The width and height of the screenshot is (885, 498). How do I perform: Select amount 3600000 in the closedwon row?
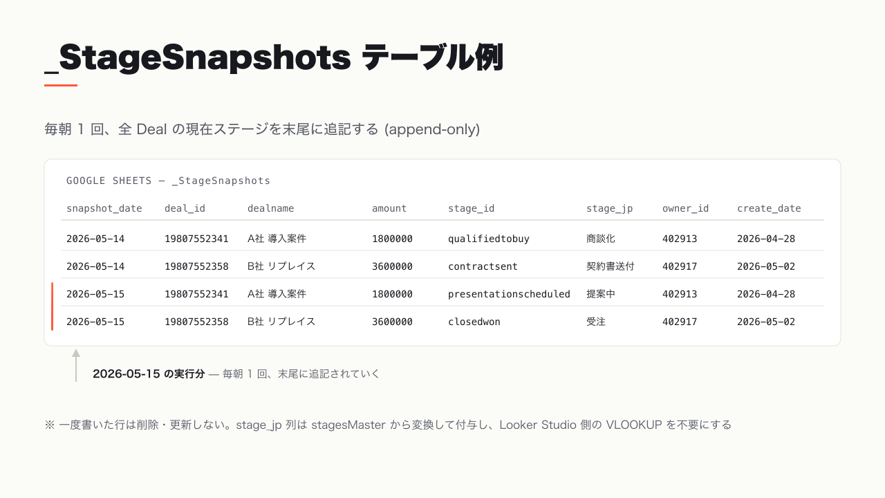point(392,322)
